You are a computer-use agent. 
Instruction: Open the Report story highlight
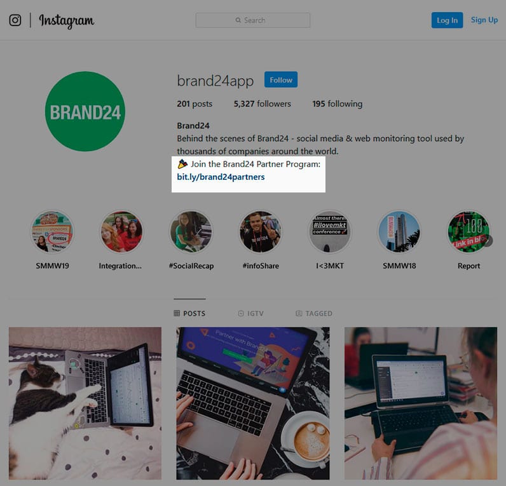(468, 231)
